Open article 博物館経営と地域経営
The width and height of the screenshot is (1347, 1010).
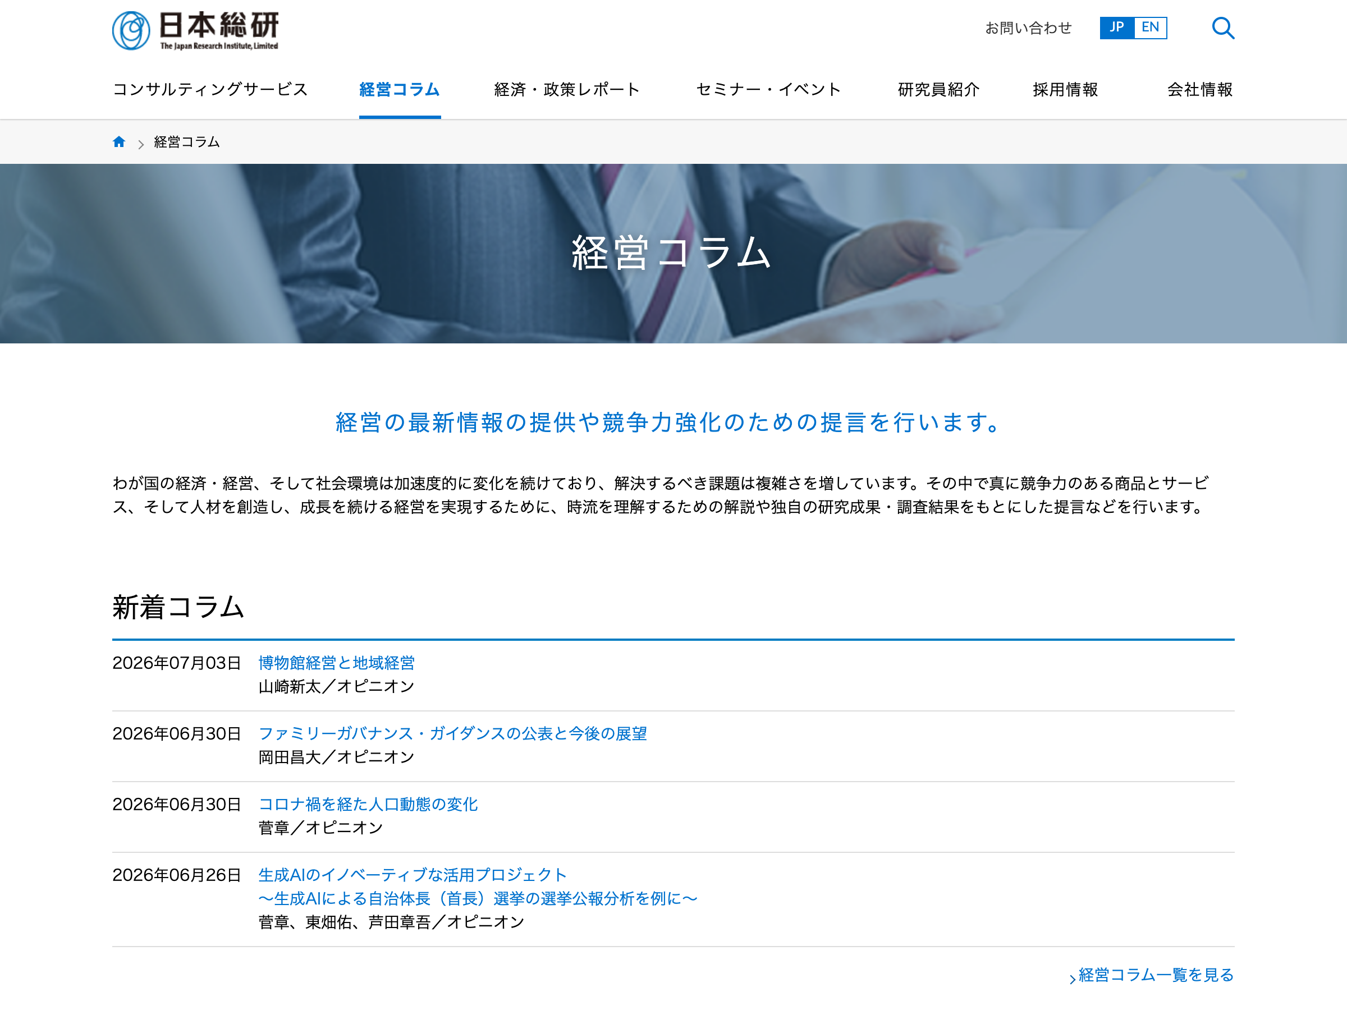tap(337, 663)
